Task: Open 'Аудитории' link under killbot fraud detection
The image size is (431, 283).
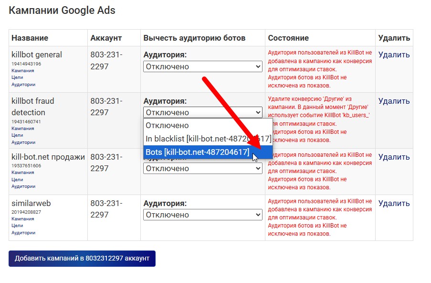Action: (23, 142)
